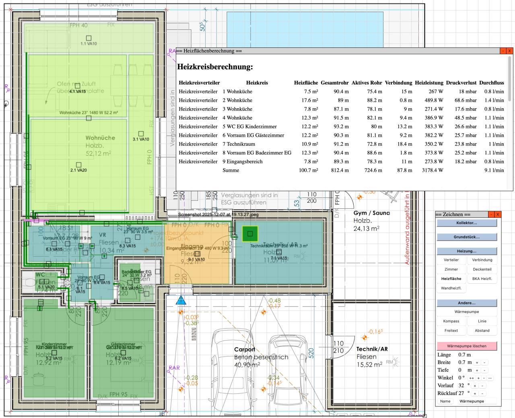Collapse the Andere... section header
This screenshot has height=418, width=515.
pos(467,303)
